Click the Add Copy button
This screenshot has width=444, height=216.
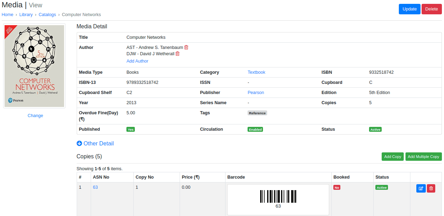point(393,157)
